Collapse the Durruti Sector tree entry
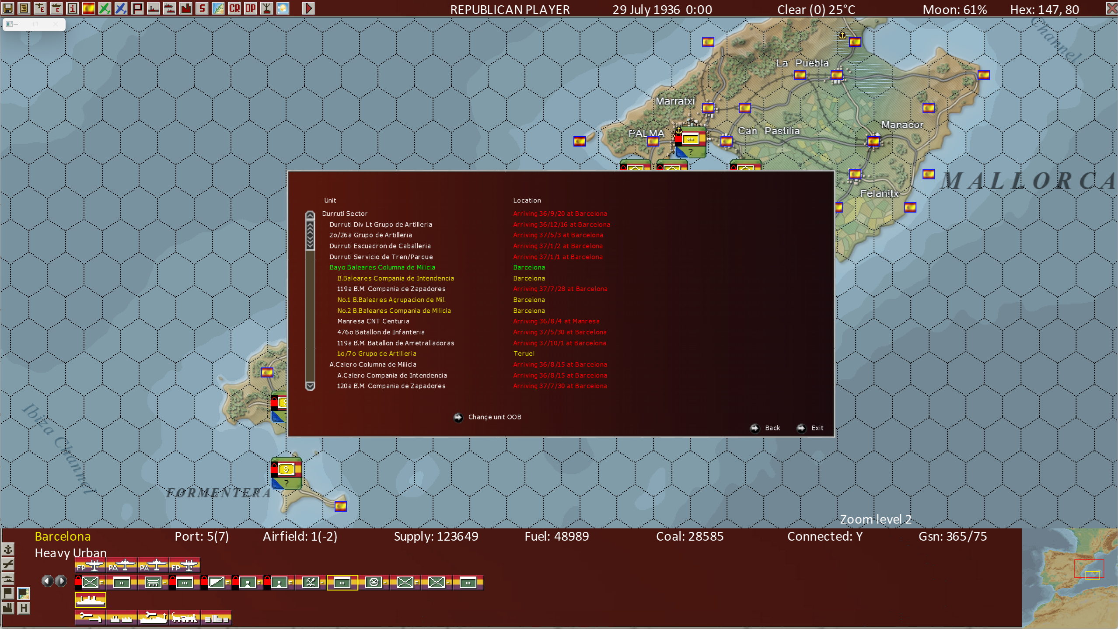Image resolution: width=1118 pixels, height=629 pixels. 345,213
